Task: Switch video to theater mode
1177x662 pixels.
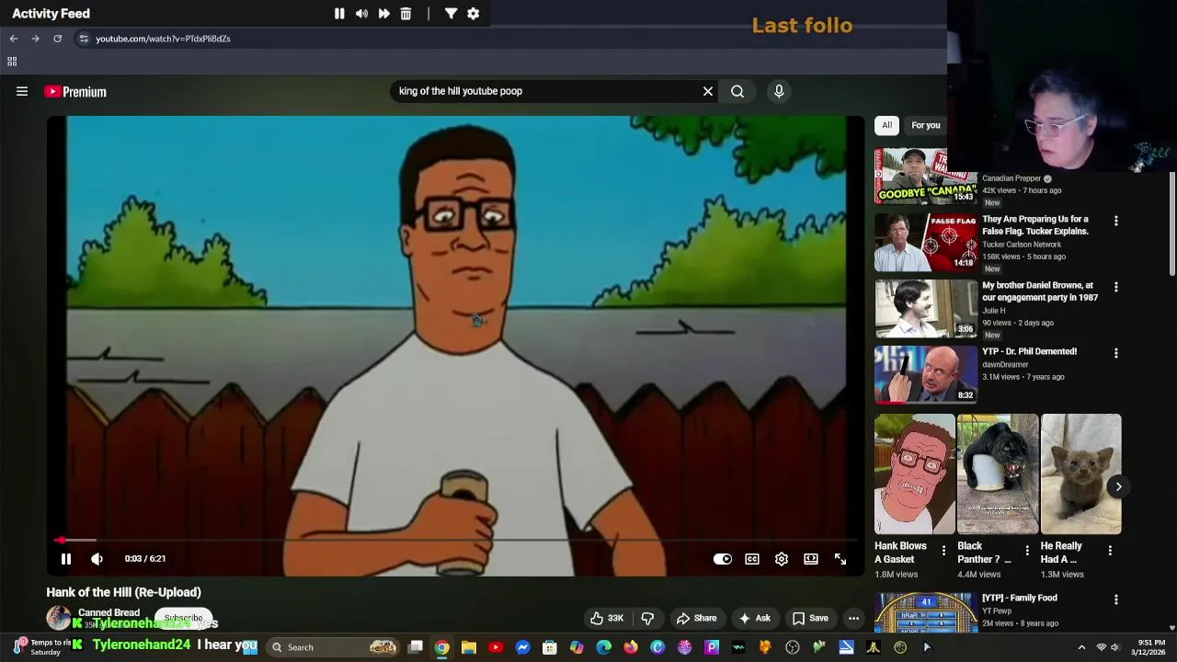Action: 811,559
